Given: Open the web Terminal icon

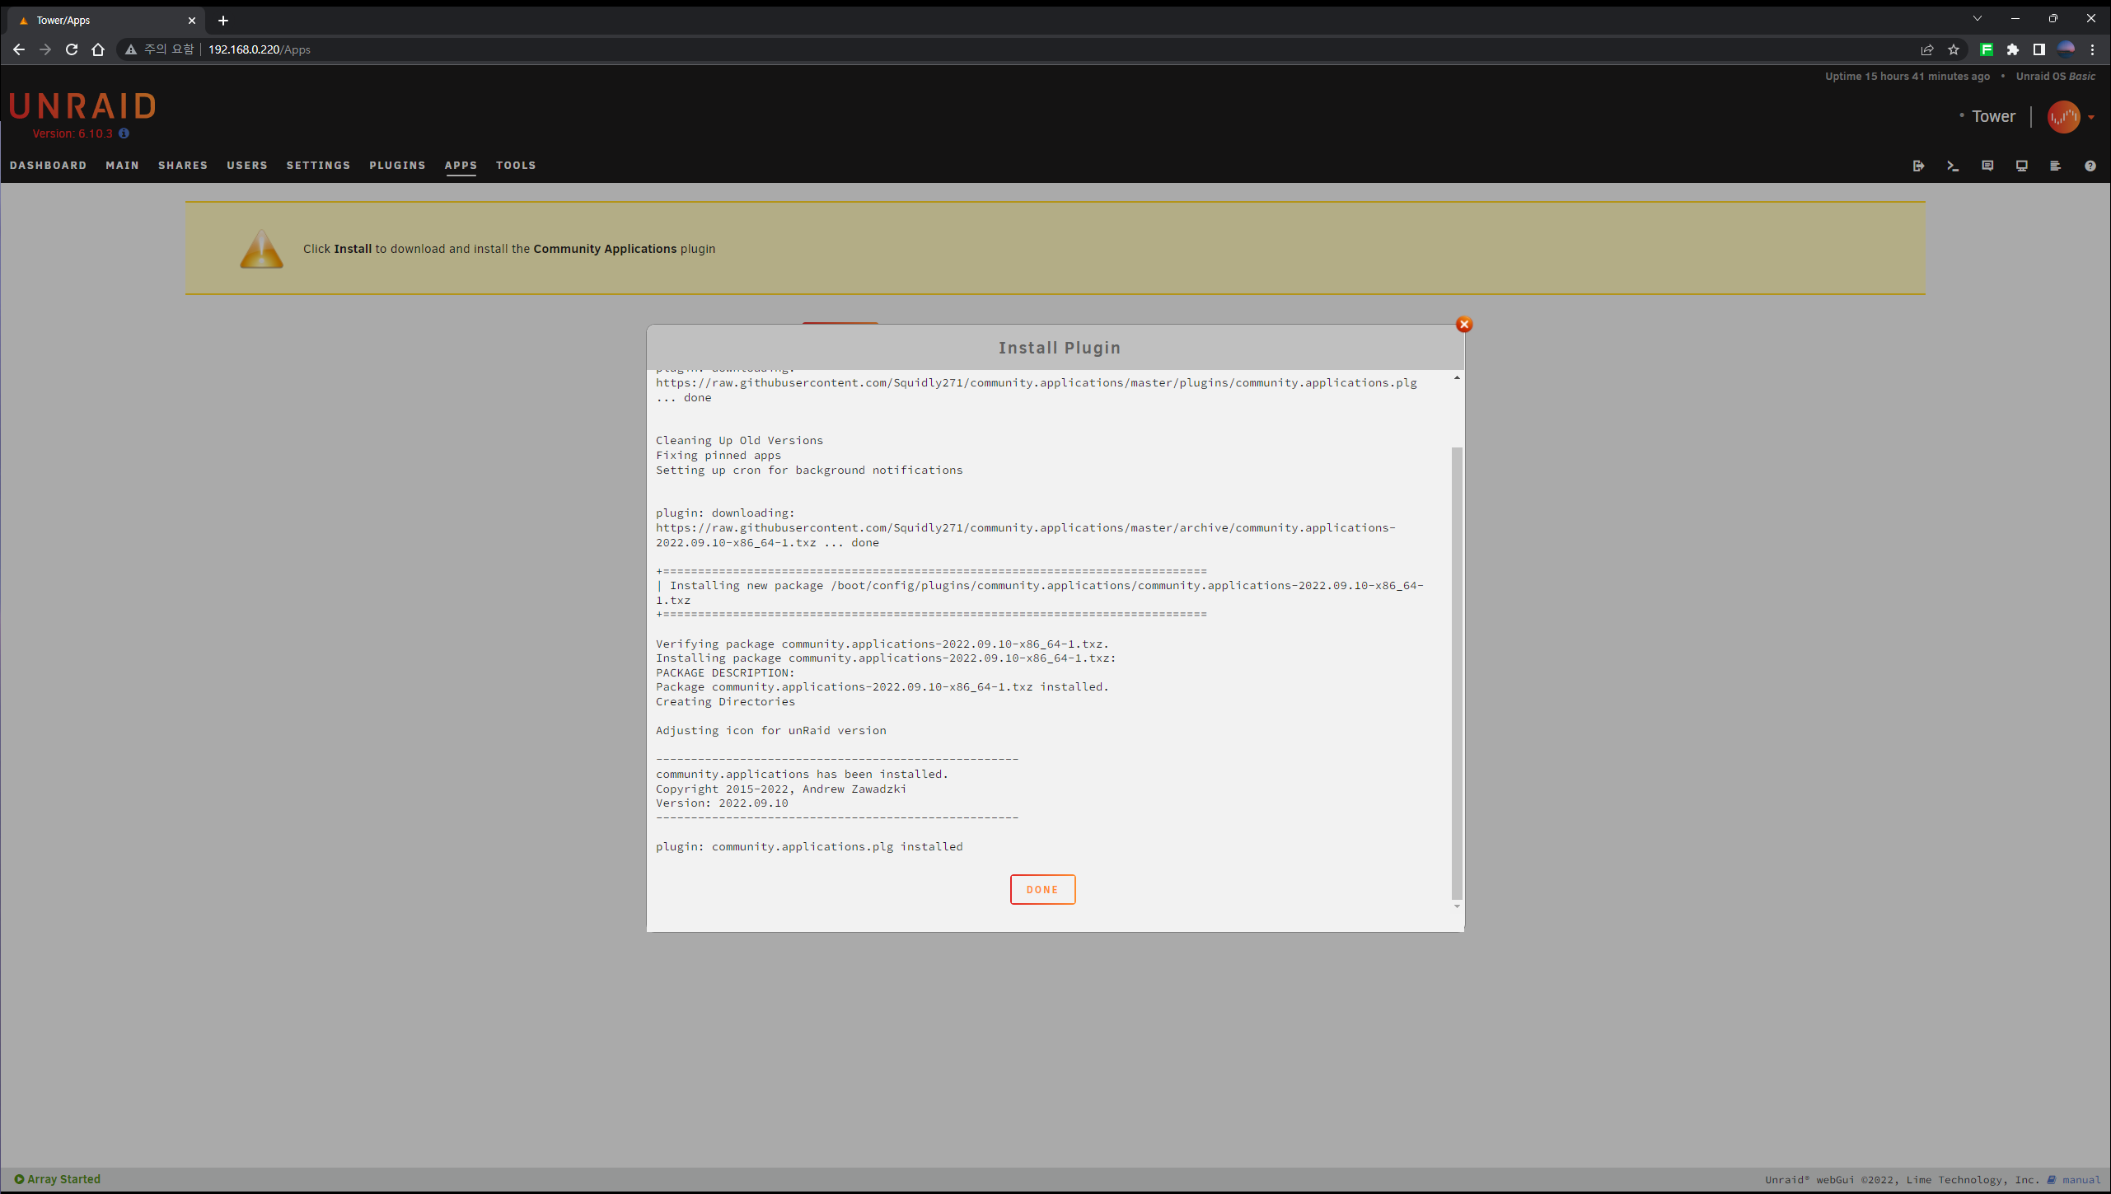Looking at the screenshot, I should tap(1953, 166).
